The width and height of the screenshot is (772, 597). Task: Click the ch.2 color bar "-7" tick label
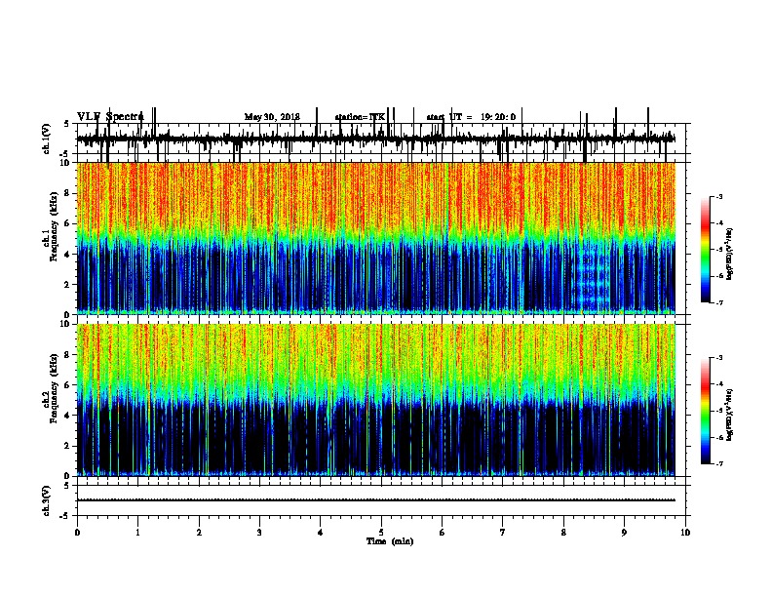click(718, 464)
